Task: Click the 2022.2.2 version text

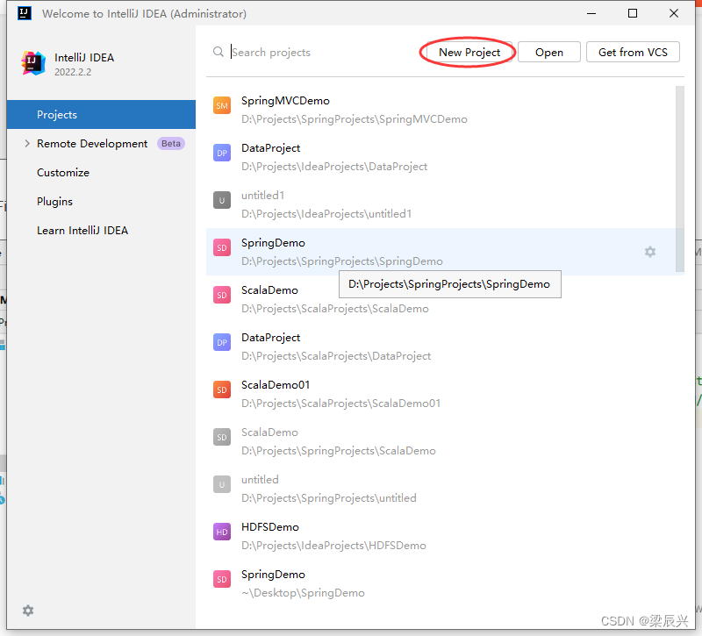Action: point(73,72)
